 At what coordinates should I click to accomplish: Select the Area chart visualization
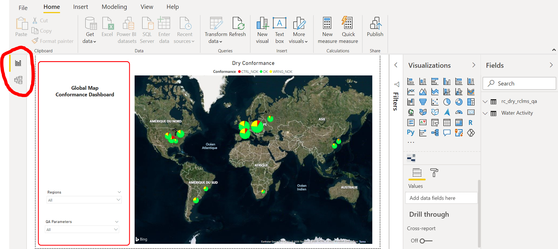pyautogui.click(x=423, y=91)
